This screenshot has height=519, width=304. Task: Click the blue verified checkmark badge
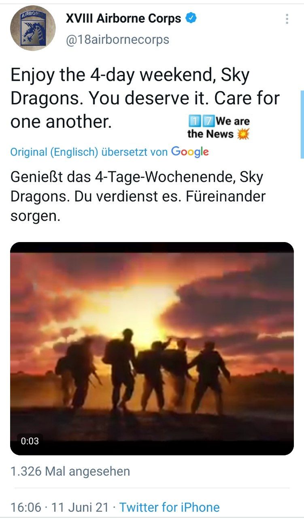191,18
